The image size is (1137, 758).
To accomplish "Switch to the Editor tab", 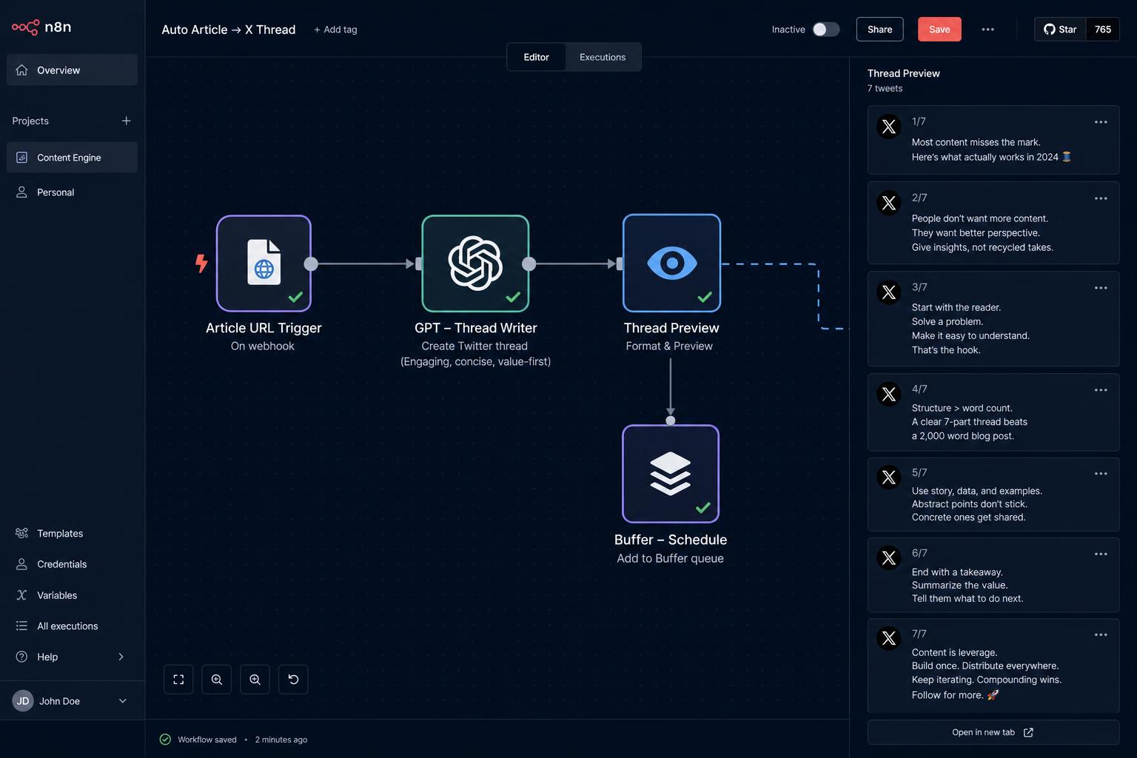I will 536,57.
